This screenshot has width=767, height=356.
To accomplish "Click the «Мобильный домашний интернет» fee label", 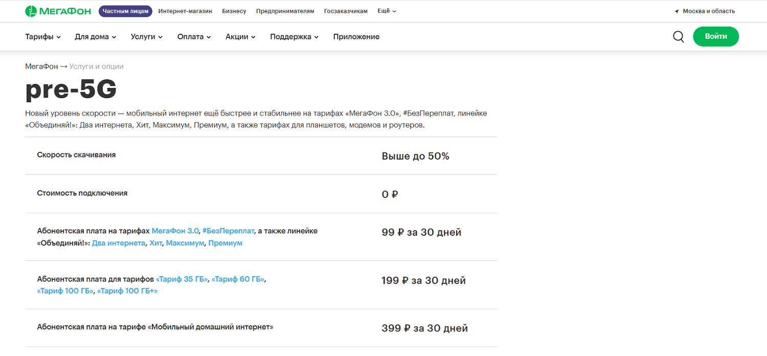I will click(155, 327).
